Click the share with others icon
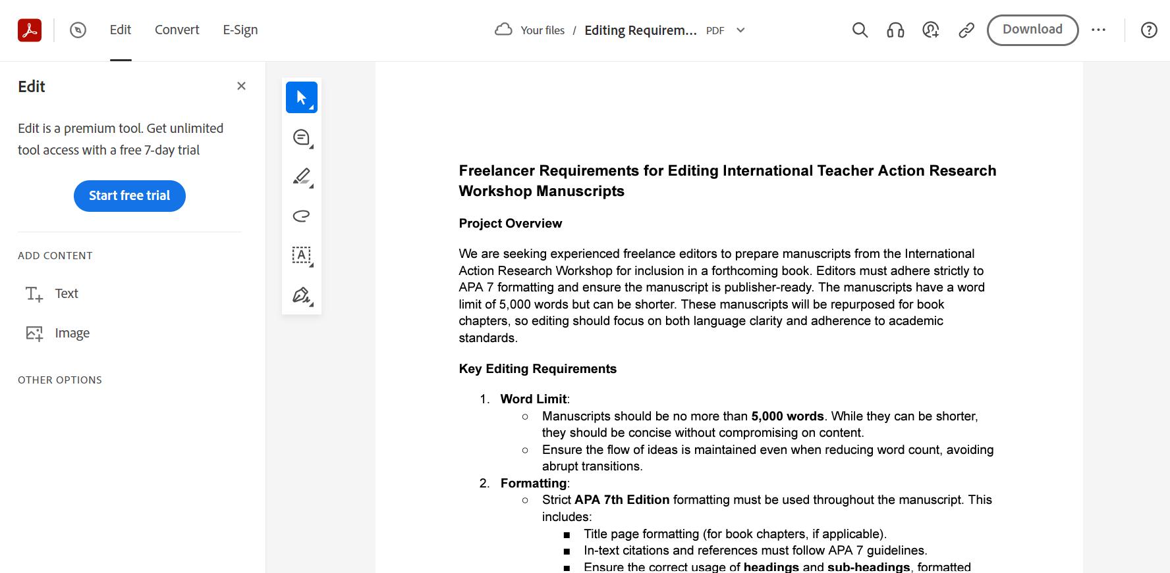Screen dimensions: 1170x573 931,30
